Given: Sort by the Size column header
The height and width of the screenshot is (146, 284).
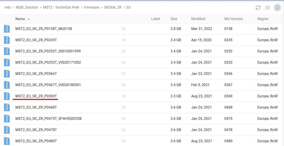Looking at the screenshot, I should (x=174, y=19).
